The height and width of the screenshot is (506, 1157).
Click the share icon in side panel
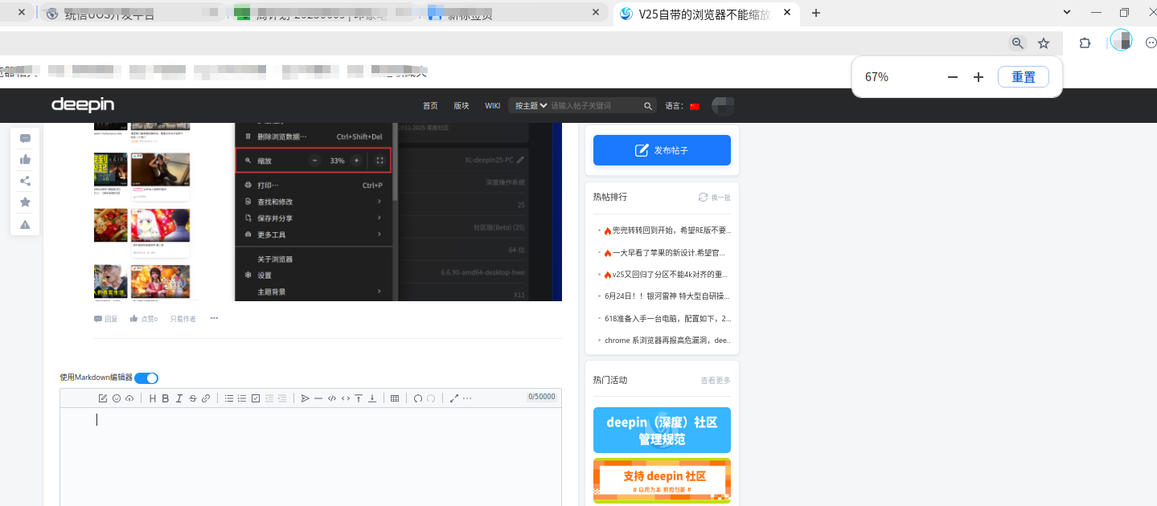coord(25,181)
